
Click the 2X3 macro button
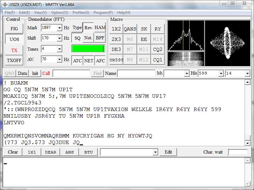point(116,39)
